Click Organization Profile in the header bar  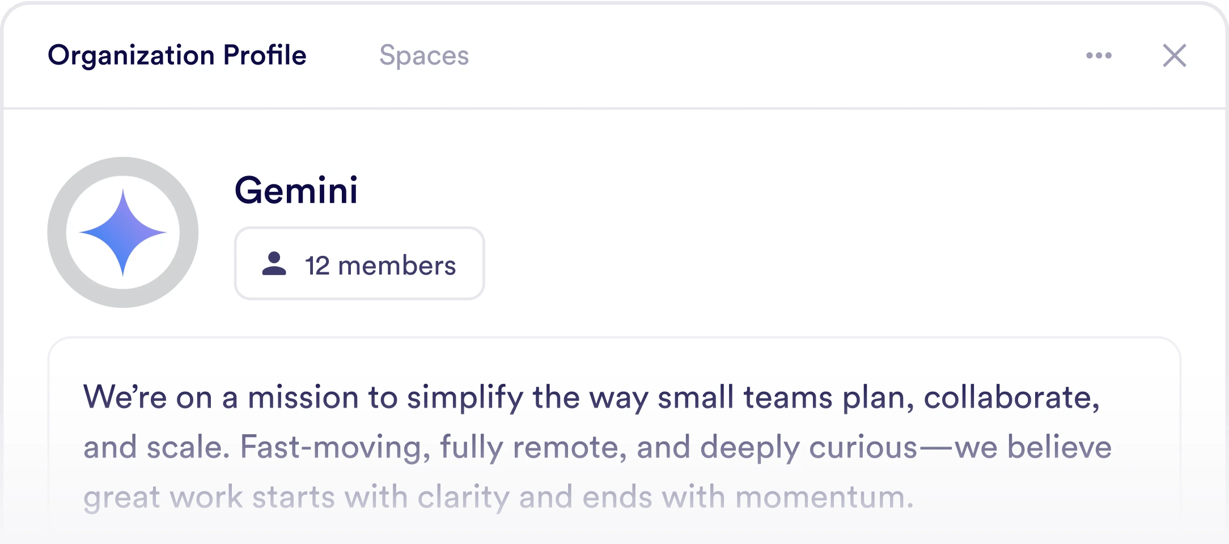(177, 55)
